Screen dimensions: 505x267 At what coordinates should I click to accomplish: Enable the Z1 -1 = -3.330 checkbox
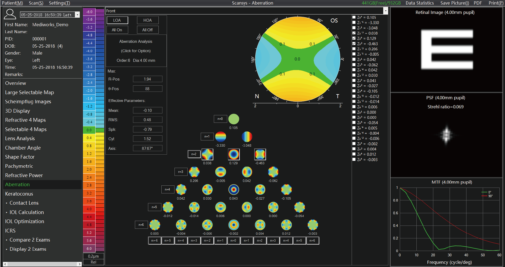pyautogui.click(x=354, y=22)
